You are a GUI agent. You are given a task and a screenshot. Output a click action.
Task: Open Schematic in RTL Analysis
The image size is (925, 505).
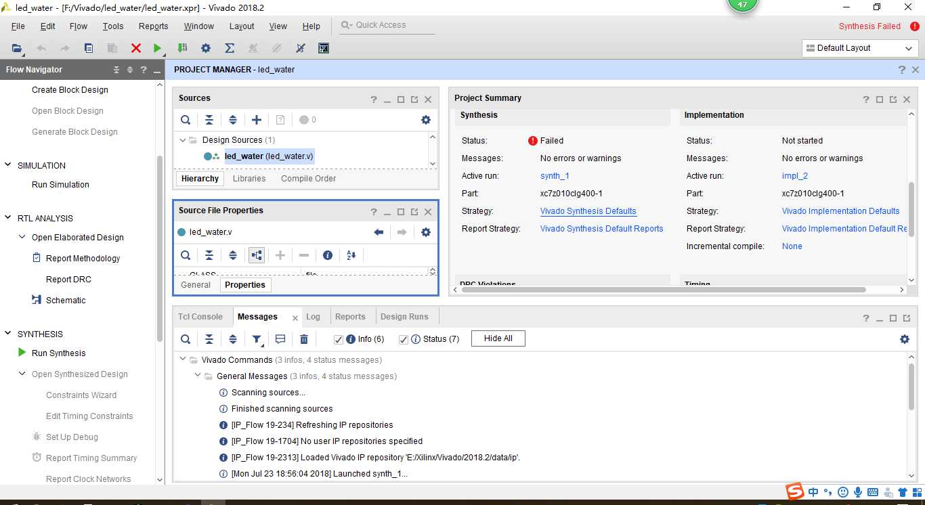point(66,301)
